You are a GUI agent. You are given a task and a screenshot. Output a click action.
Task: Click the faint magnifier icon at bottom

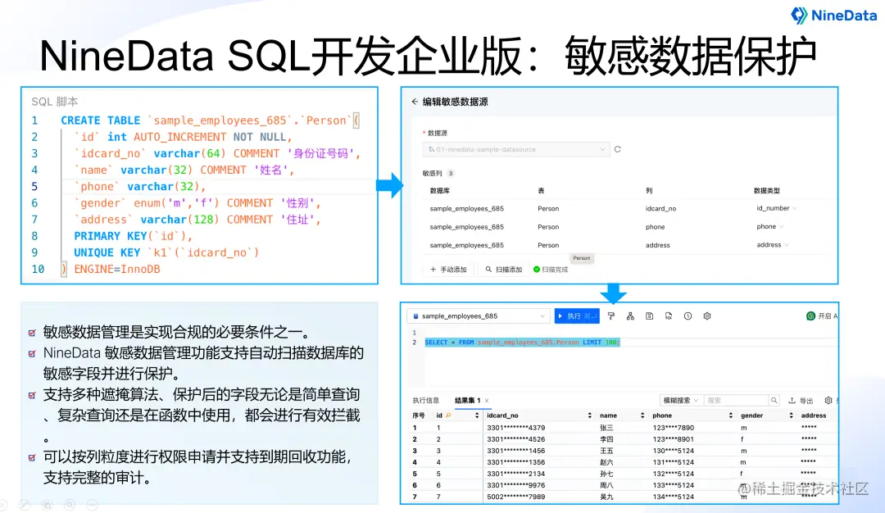pyautogui.click(x=70, y=505)
